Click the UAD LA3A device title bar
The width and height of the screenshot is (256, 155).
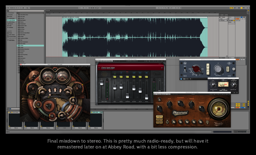(96, 112)
